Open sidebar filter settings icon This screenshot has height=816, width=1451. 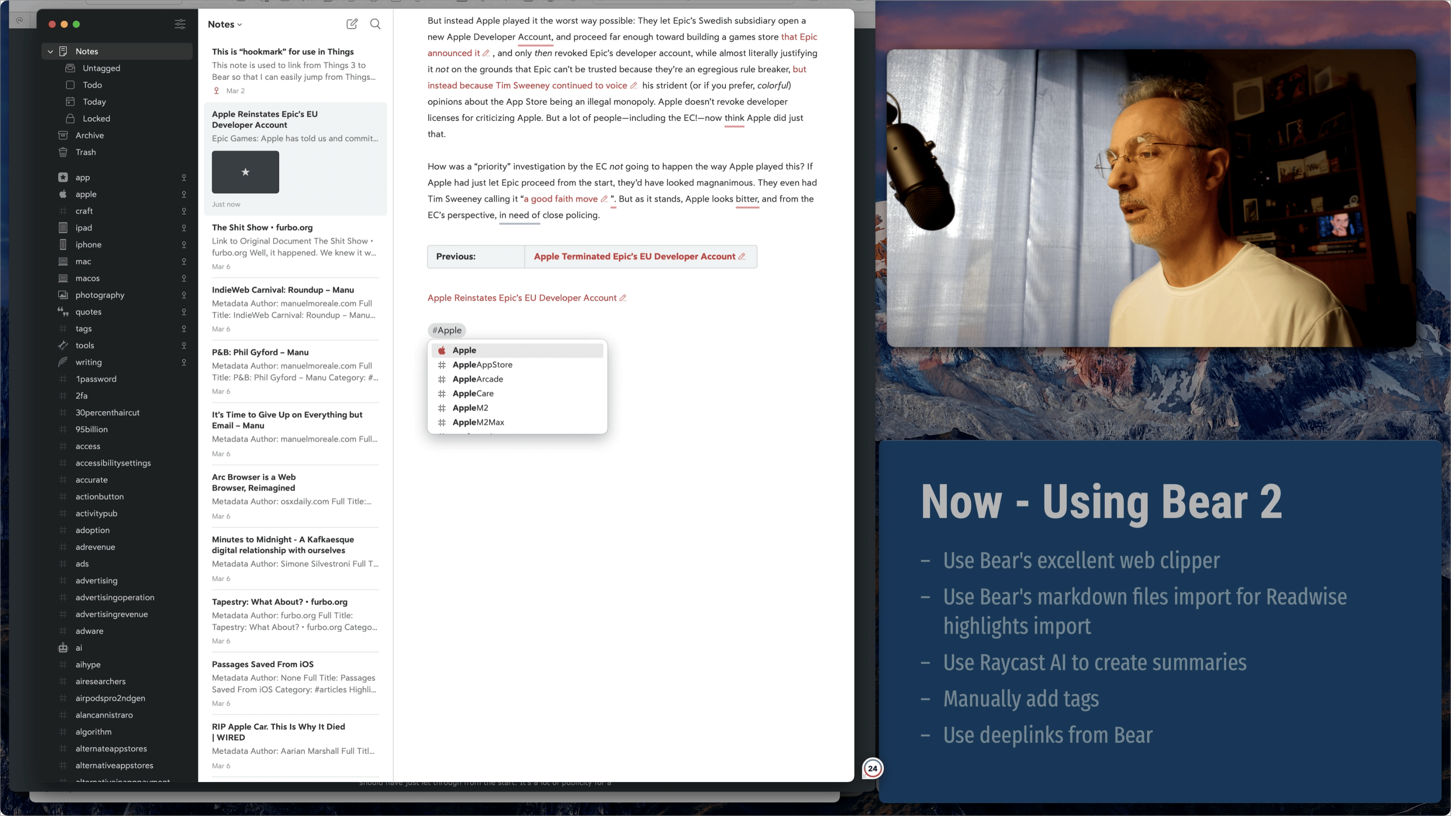[x=180, y=24]
